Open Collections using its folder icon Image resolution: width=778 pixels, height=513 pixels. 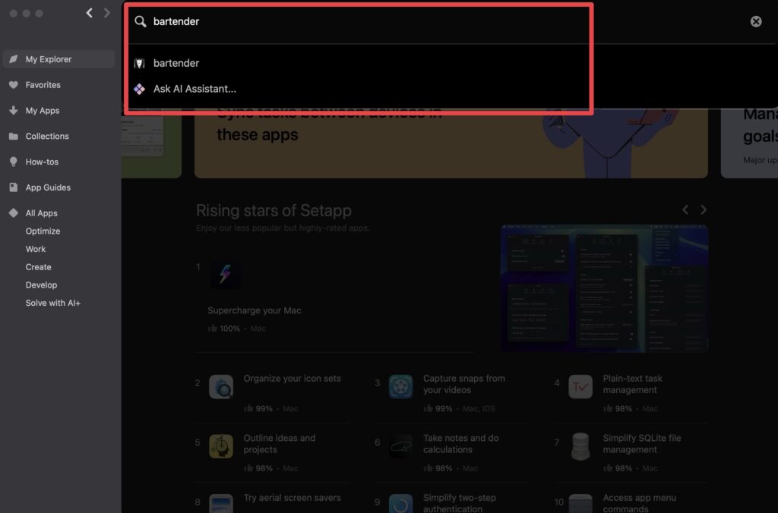click(x=14, y=136)
